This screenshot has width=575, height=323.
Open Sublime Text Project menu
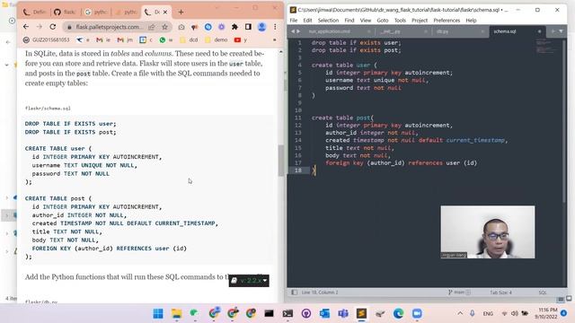[x=420, y=20]
